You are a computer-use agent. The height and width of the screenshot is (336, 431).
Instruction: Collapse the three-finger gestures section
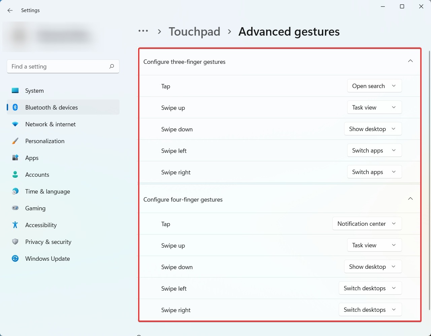click(x=410, y=61)
